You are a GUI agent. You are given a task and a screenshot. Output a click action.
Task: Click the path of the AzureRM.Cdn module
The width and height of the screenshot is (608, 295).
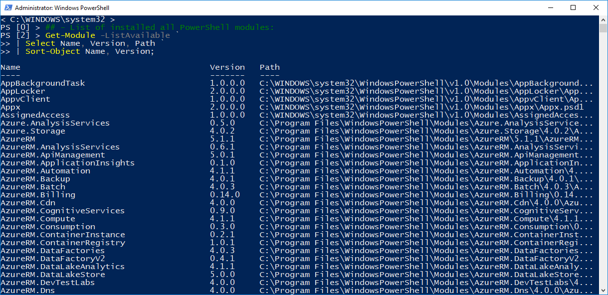[x=427, y=203]
